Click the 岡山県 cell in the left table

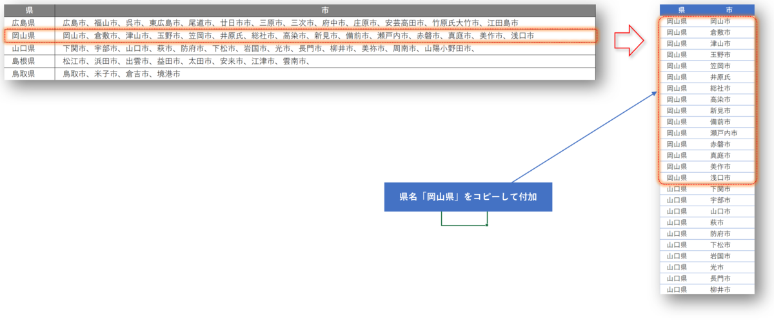coord(29,35)
